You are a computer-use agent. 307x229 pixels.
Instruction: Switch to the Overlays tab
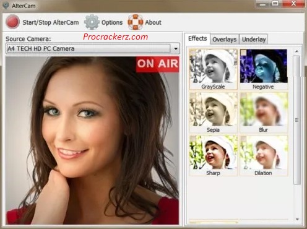pos(225,39)
